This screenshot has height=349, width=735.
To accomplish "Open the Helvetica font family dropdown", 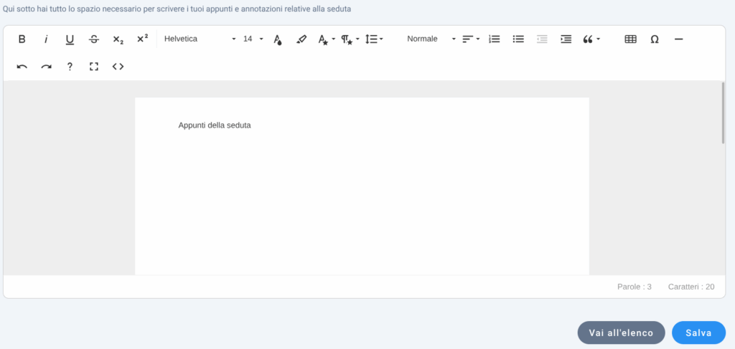I will [200, 39].
